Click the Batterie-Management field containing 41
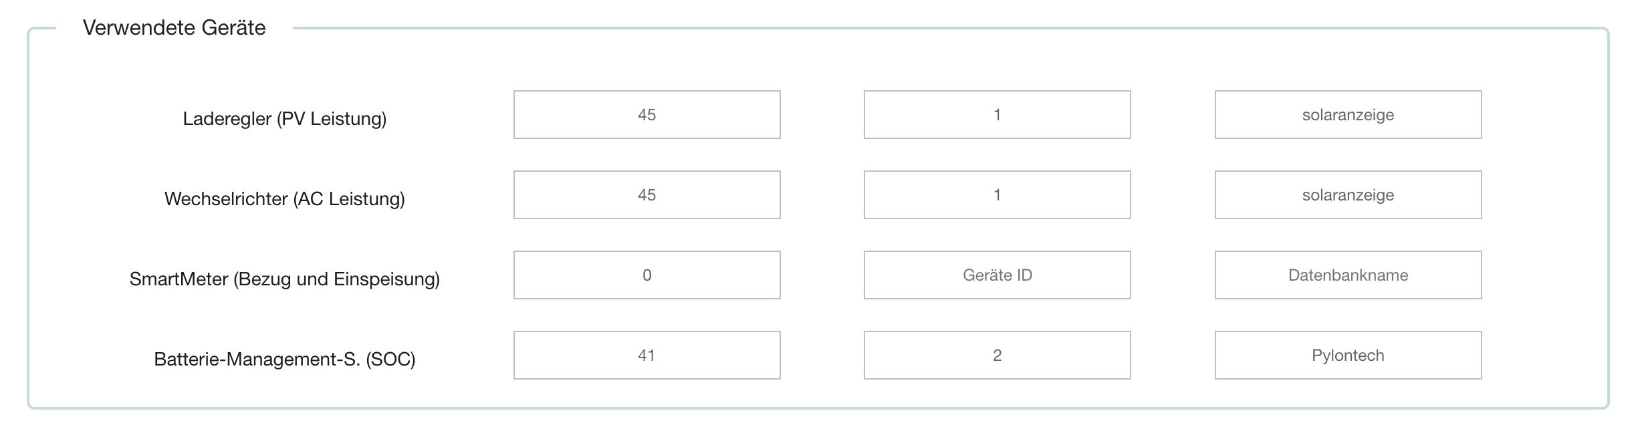This screenshot has height=429, width=1638. click(x=647, y=355)
